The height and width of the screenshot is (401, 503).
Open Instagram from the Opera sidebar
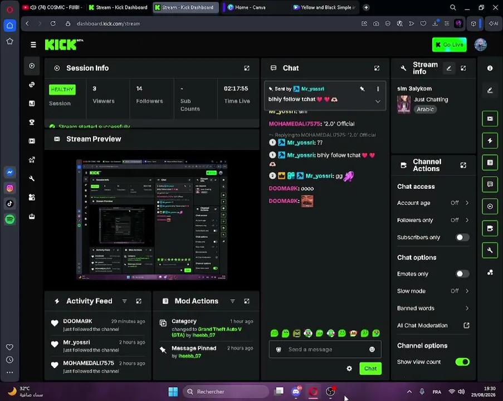(x=9, y=188)
